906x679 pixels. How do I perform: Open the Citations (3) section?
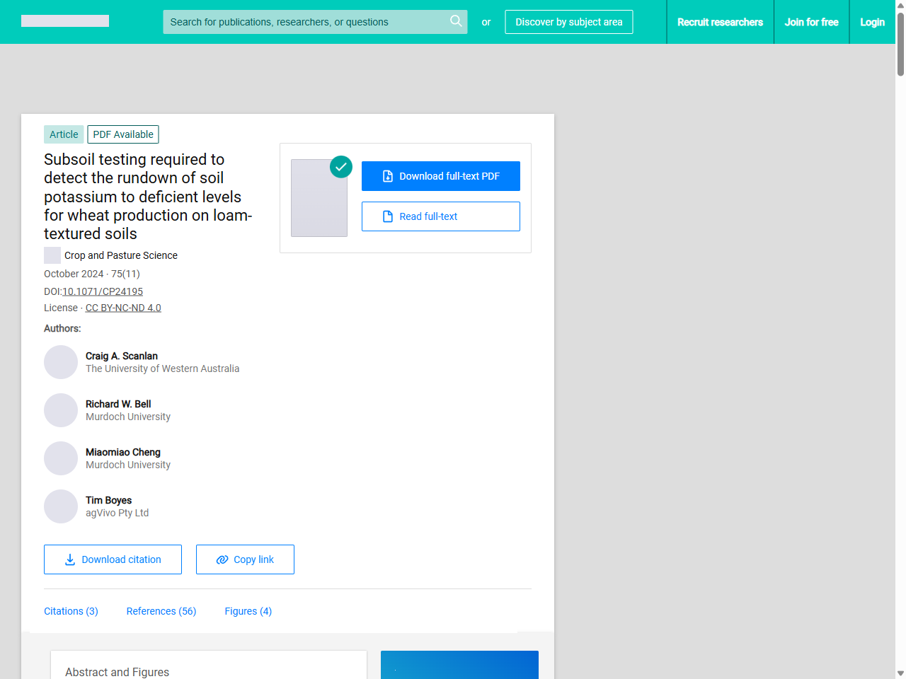click(x=71, y=611)
